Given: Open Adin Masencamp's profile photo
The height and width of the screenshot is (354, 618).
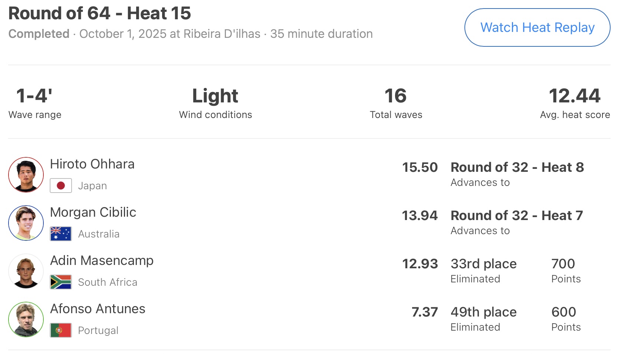Looking at the screenshot, I should [x=26, y=271].
